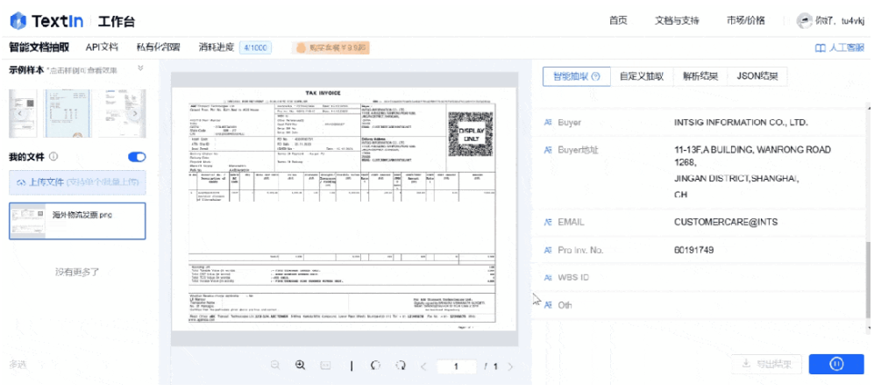Click the Oth field AI icon

(547, 305)
